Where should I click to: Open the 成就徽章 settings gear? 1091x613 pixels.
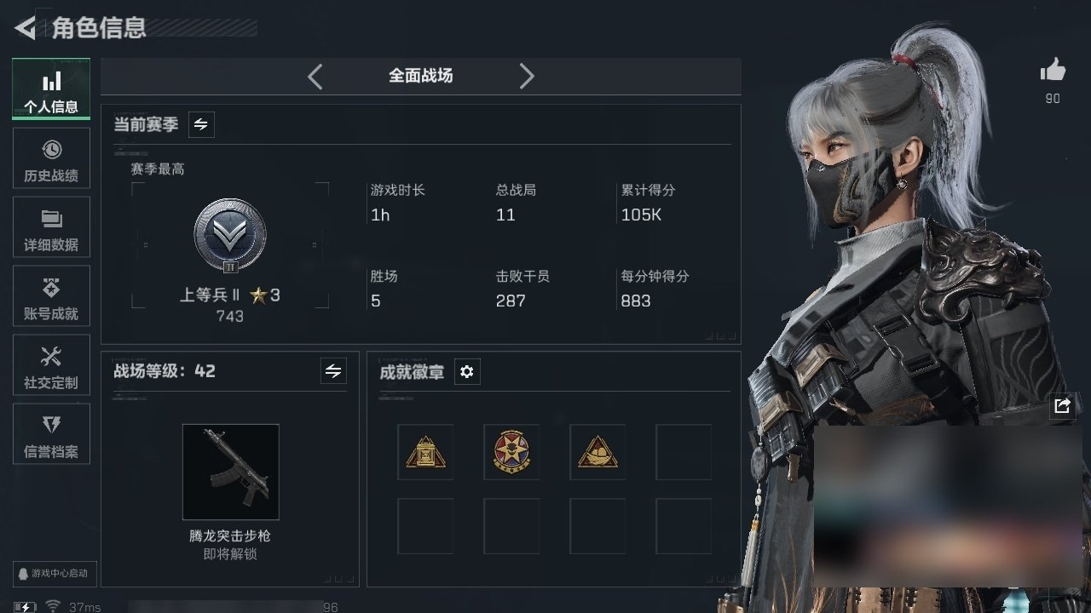[466, 372]
